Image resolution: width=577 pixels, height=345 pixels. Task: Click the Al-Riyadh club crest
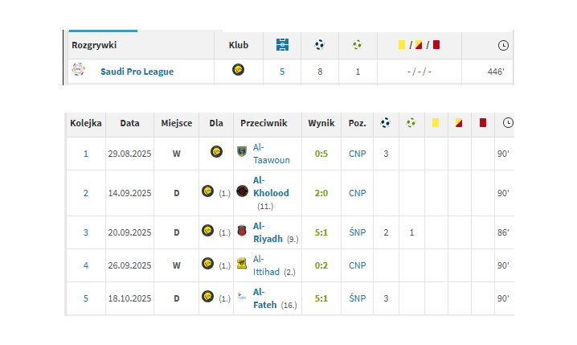(x=242, y=232)
